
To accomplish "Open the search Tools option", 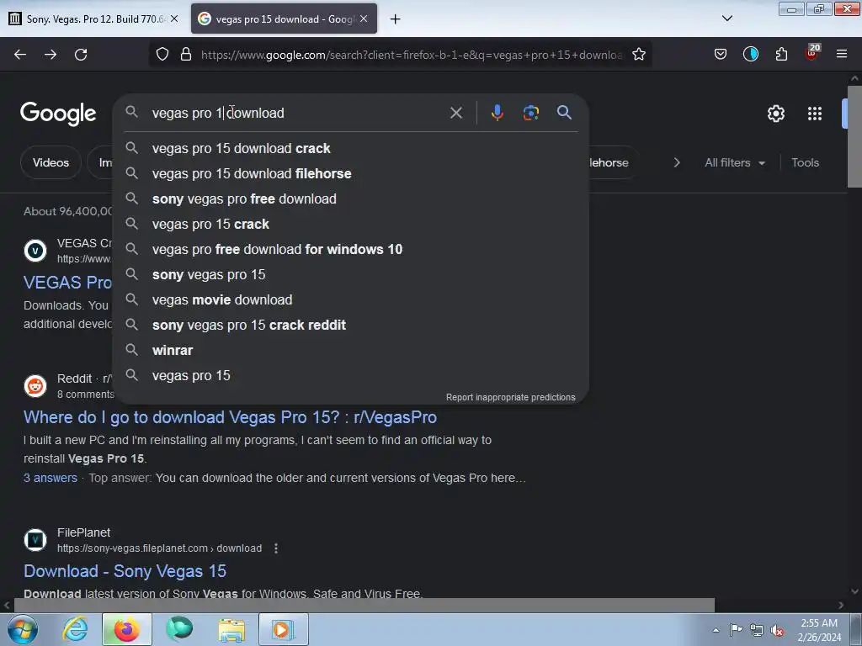I will click(x=805, y=162).
